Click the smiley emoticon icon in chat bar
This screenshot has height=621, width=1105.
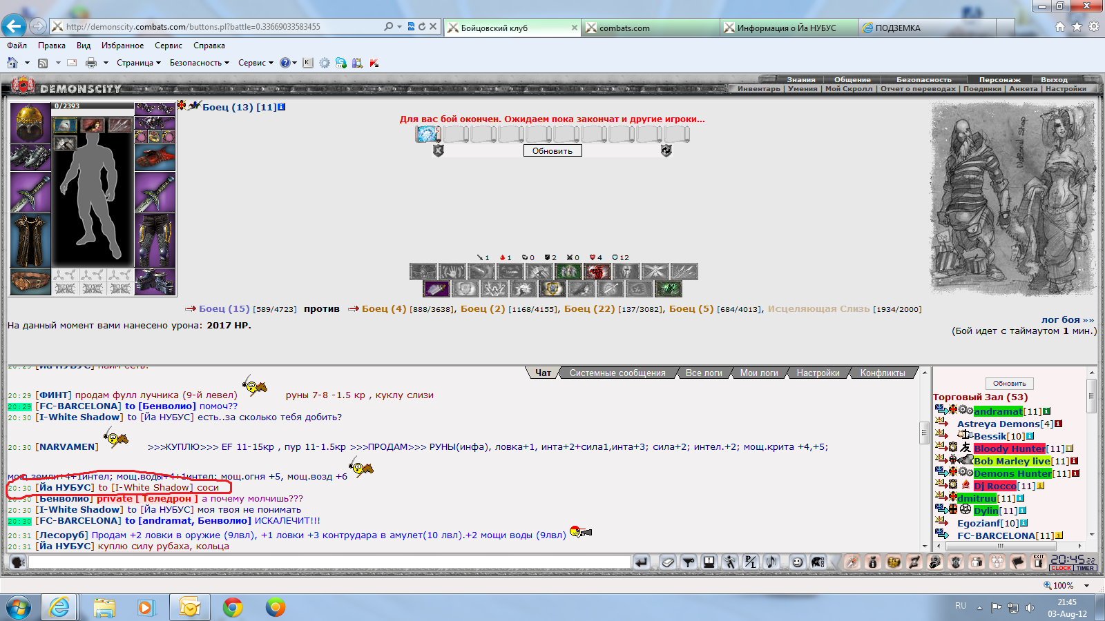798,562
